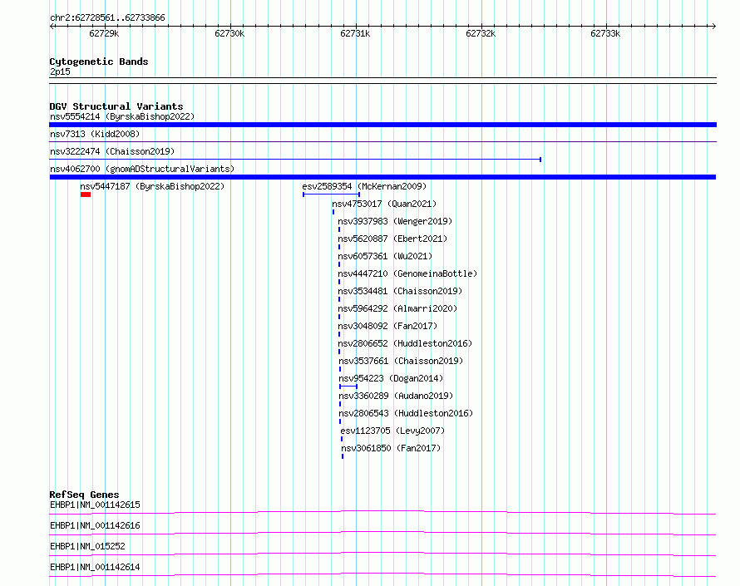Open nsv3360289 (Audano2019) variant
Image resolution: width=740 pixels, height=586 pixels.
coord(396,396)
